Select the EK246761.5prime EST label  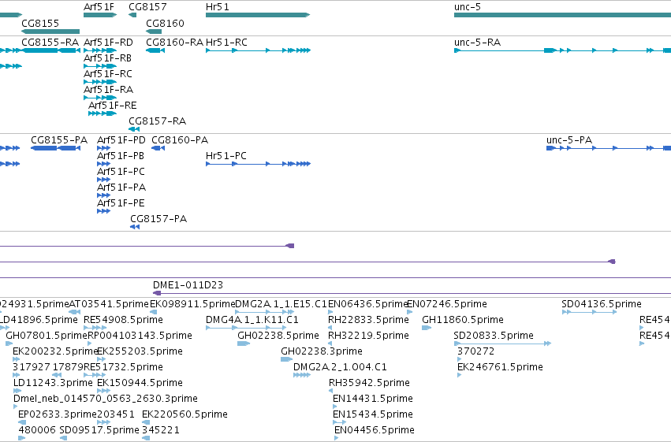tap(500, 367)
